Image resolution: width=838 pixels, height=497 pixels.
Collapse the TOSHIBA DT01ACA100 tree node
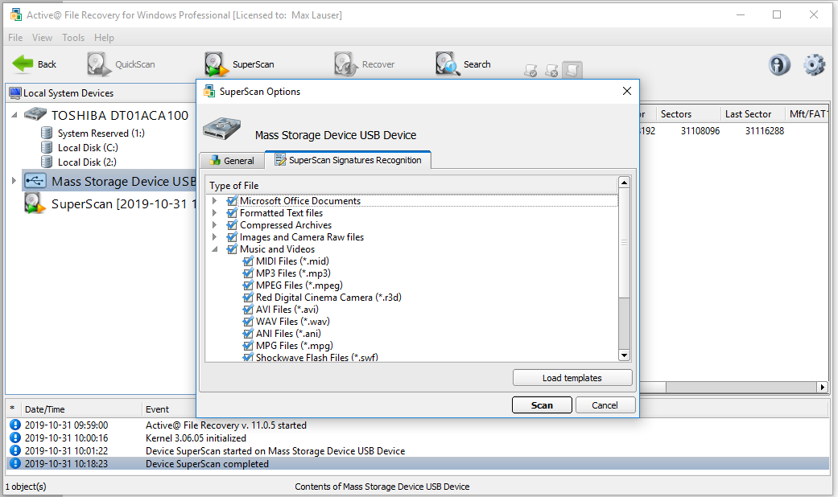tap(14, 115)
